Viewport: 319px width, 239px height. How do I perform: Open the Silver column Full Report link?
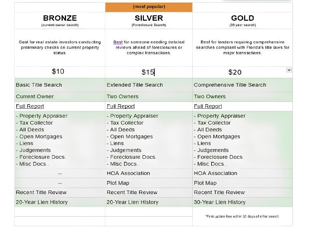(121, 106)
